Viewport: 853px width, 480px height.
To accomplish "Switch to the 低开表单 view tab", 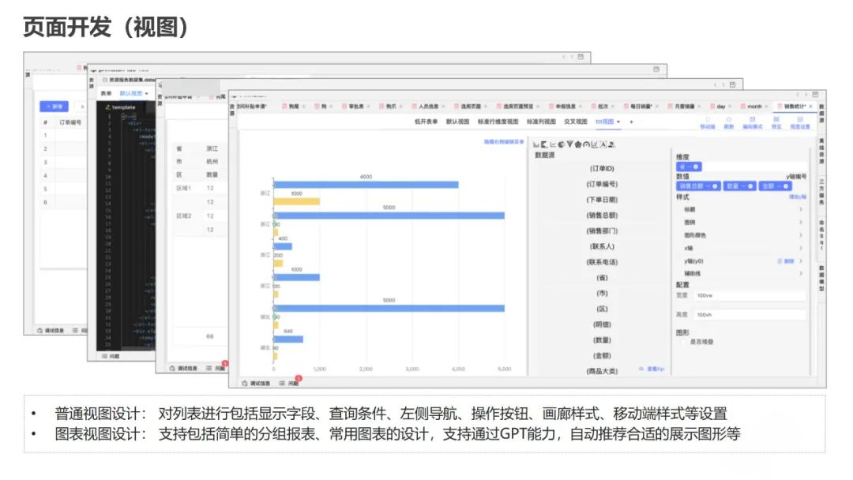I will coord(426,122).
